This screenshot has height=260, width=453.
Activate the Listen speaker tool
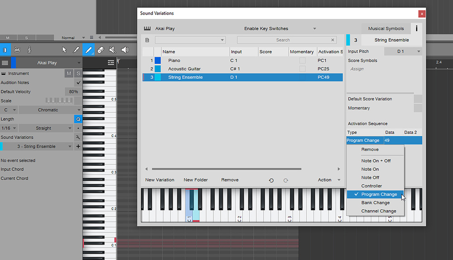tap(125, 50)
